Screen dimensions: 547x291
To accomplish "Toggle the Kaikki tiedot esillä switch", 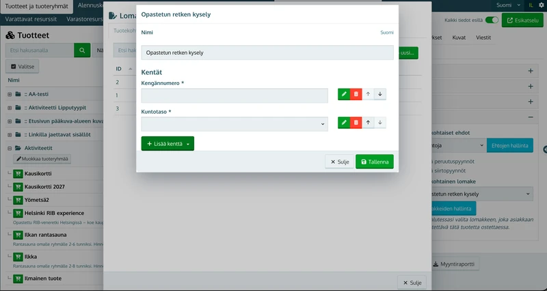I will 492,21.
